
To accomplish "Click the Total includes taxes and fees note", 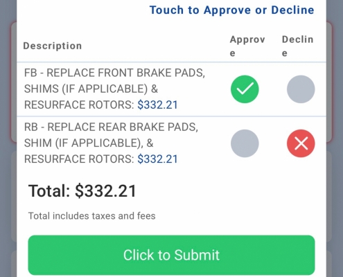I will 91,216.
